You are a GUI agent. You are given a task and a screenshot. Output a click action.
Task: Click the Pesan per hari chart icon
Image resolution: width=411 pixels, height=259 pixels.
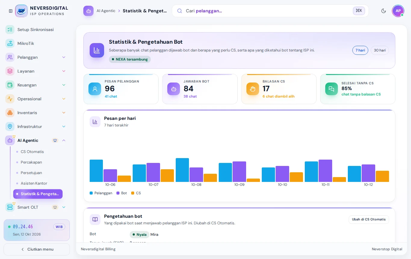95,122
